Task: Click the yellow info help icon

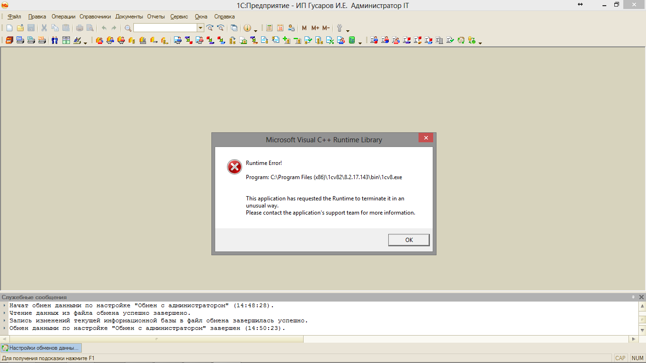Action: [247, 28]
